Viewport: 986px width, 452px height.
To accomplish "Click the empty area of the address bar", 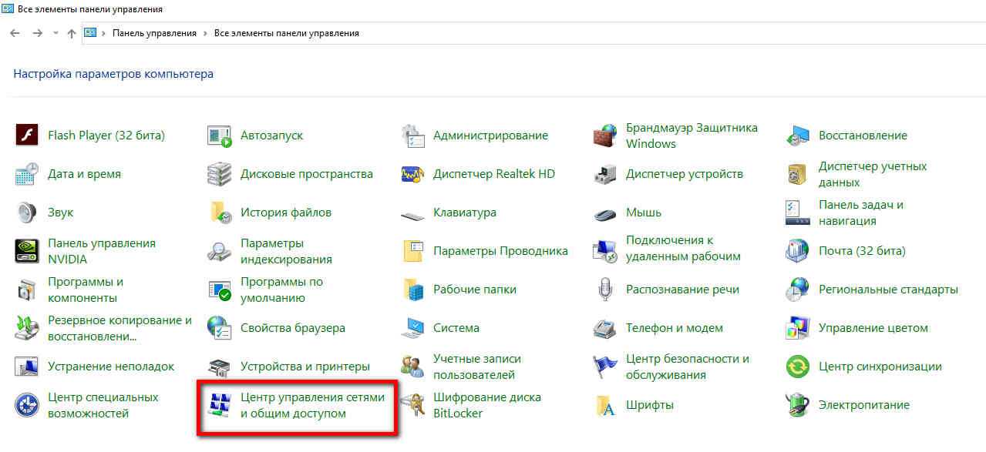I will point(655,33).
